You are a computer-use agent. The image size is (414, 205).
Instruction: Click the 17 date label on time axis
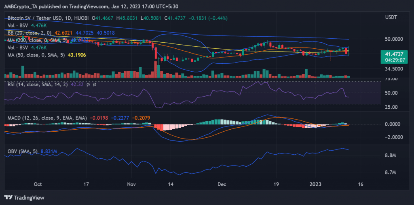click(87, 184)
